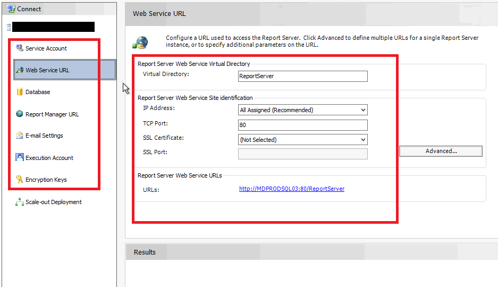
Task: Click the Advanced... button
Action: click(x=441, y=151)
